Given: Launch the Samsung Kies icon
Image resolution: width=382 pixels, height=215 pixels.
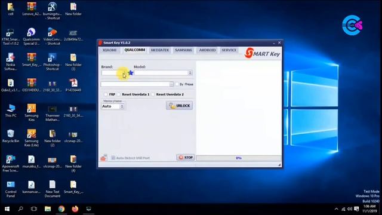Looking at the screenshot, I should click(x=32, y=113).
